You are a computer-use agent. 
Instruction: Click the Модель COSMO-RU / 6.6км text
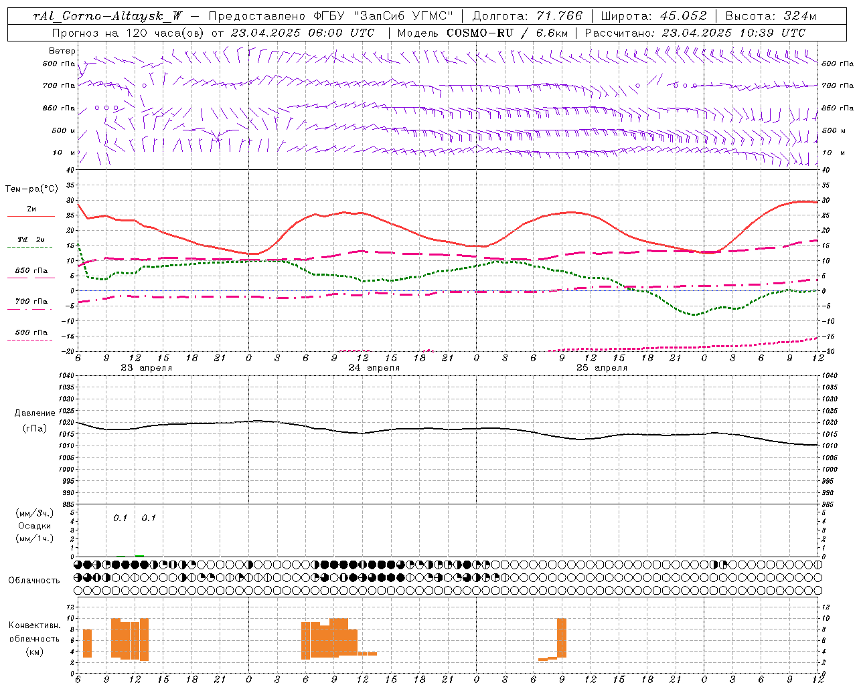482,33
